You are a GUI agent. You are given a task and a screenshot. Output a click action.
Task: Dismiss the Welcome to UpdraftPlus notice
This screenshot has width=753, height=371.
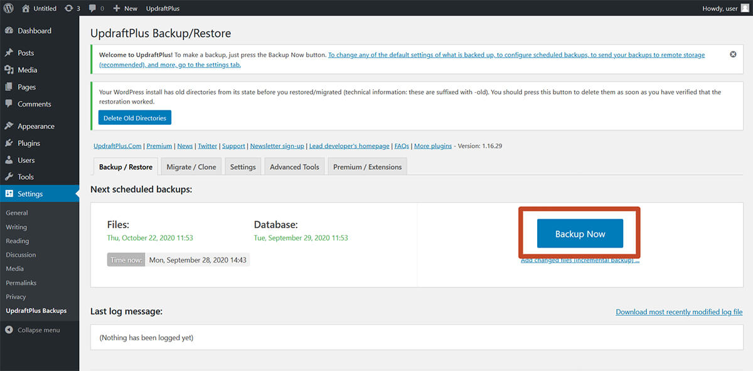tap(733, 55)
